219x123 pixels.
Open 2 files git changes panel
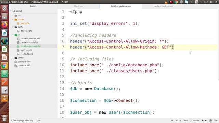click(x=214, y=121)
